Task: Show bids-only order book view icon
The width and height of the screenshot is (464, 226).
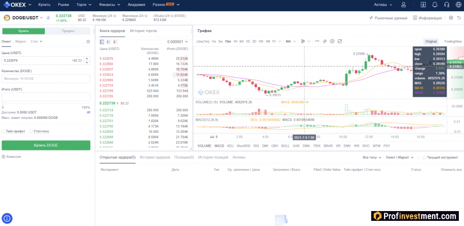Action: [108, 42]
